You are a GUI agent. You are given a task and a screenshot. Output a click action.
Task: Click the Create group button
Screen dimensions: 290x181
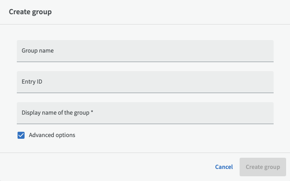coord(262,167)
